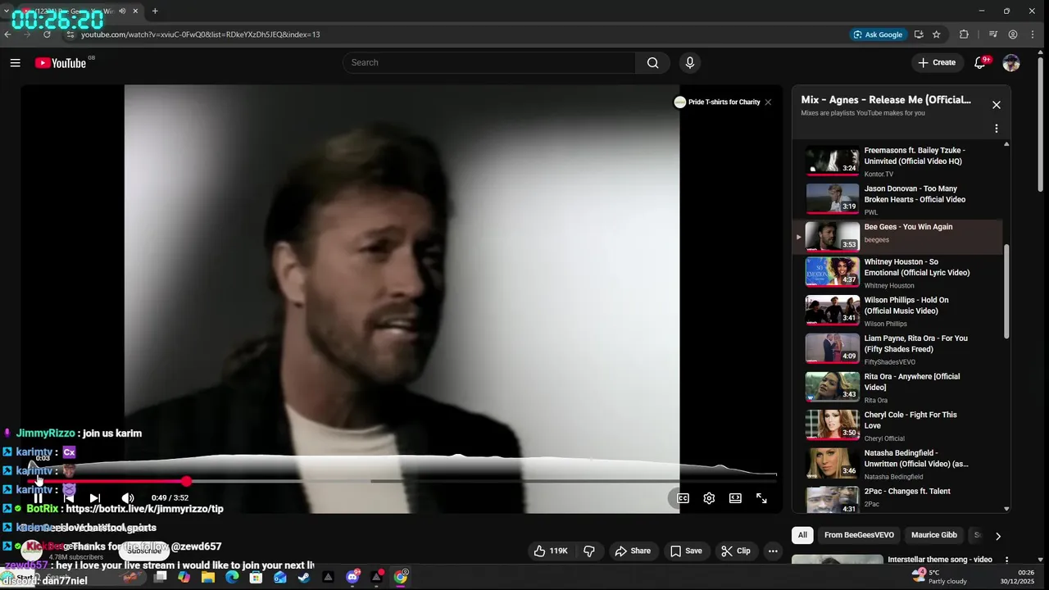Play Rita Ora - Anywhere video

(898, 388)
